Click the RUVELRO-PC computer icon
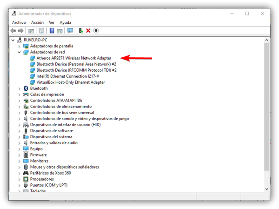 click(x=19, y=40)
